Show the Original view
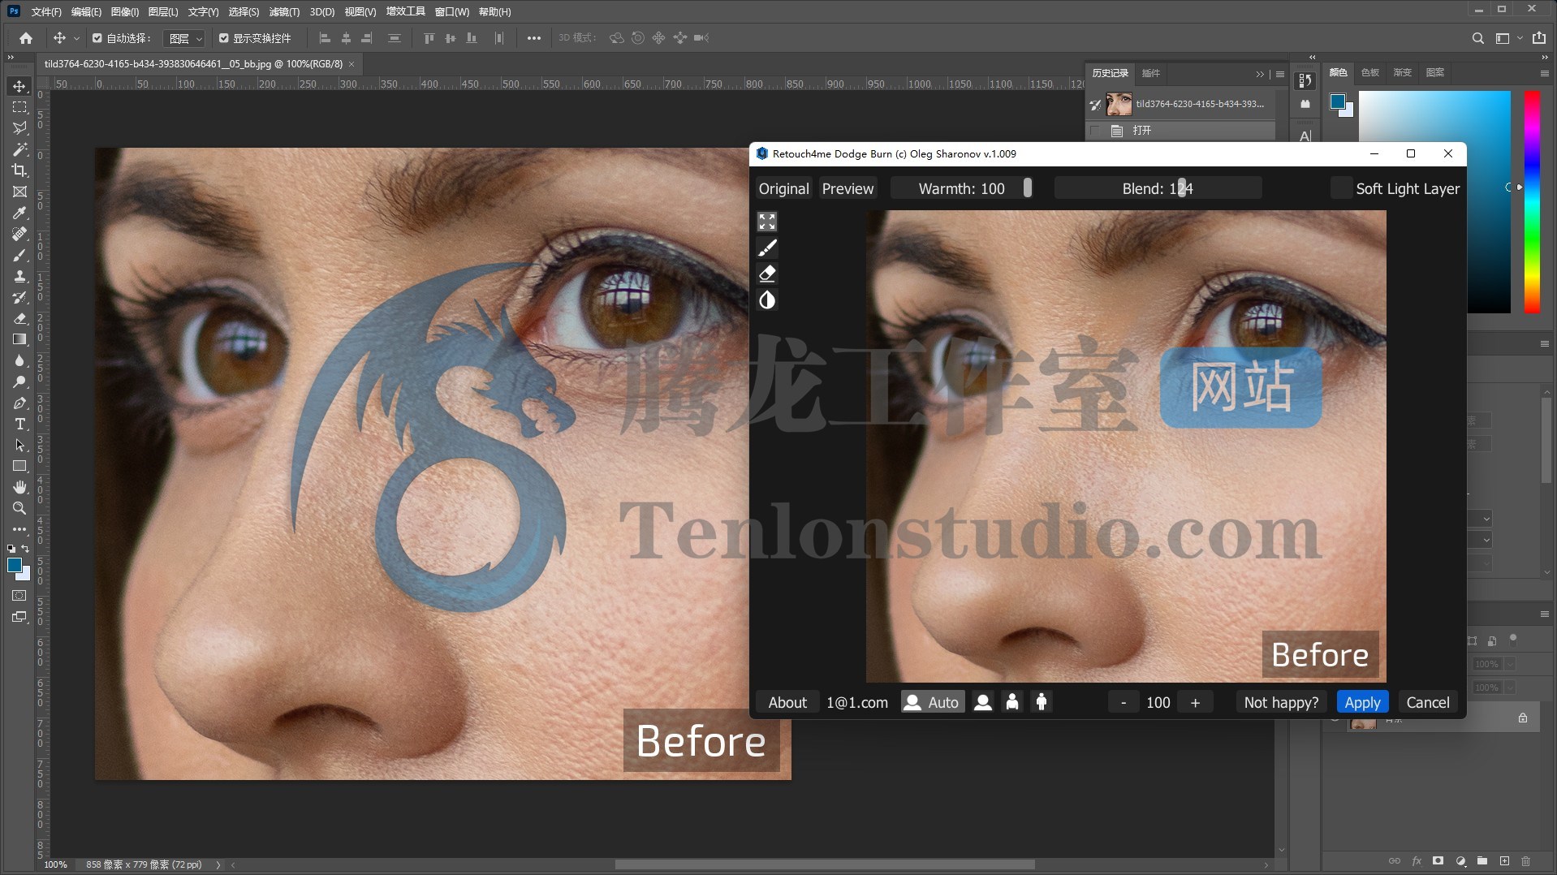 (x=783, y=188)
